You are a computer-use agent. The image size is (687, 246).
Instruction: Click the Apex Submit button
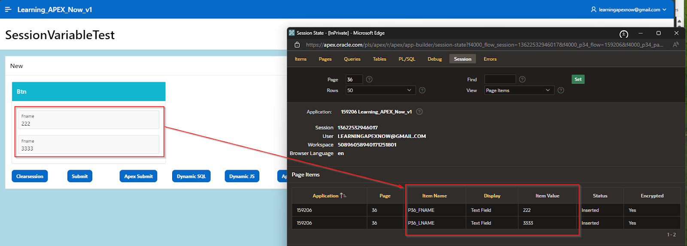pos(138,176)
